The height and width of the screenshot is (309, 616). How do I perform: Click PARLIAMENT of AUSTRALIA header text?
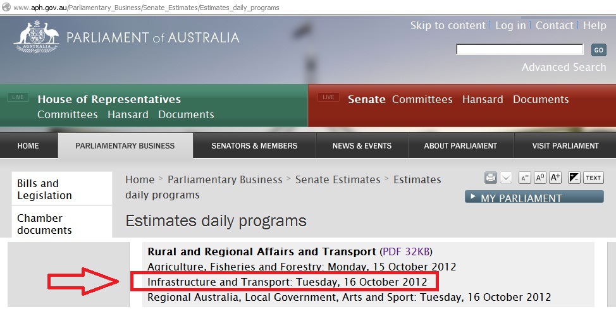pyautogui.click(x=153, y=38)
